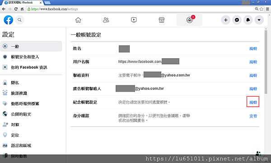
Task: Open the Watch video icon
Action: click(x=134, y=20)
